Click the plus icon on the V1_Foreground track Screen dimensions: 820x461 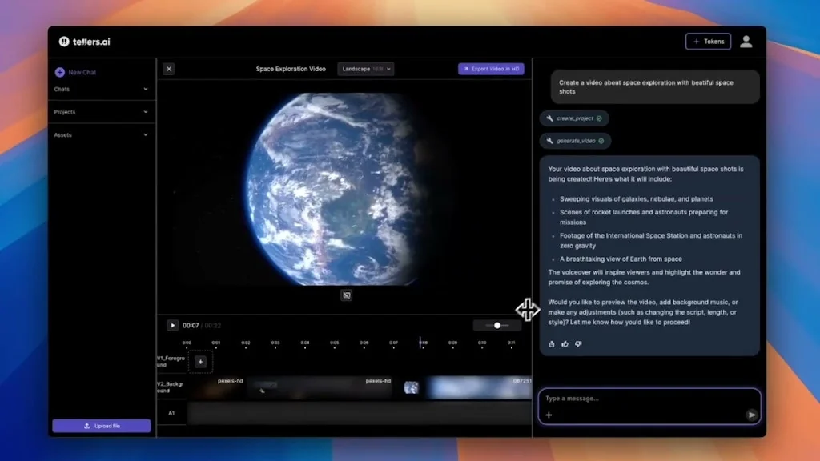point(200,361)
